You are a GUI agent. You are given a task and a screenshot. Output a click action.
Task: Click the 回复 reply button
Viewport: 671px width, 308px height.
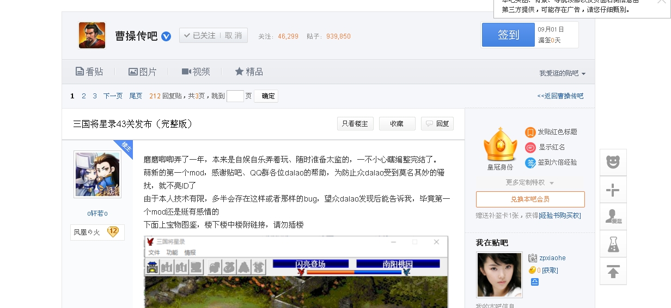tap(437, 124)
